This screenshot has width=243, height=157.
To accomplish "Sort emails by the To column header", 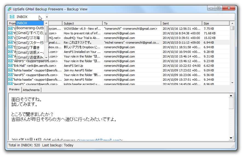I will pyautogui.click(x=132, y=23).
